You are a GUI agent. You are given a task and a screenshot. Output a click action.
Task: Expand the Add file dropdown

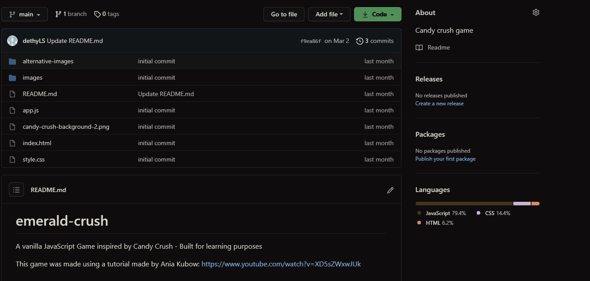tap(329, 14)
